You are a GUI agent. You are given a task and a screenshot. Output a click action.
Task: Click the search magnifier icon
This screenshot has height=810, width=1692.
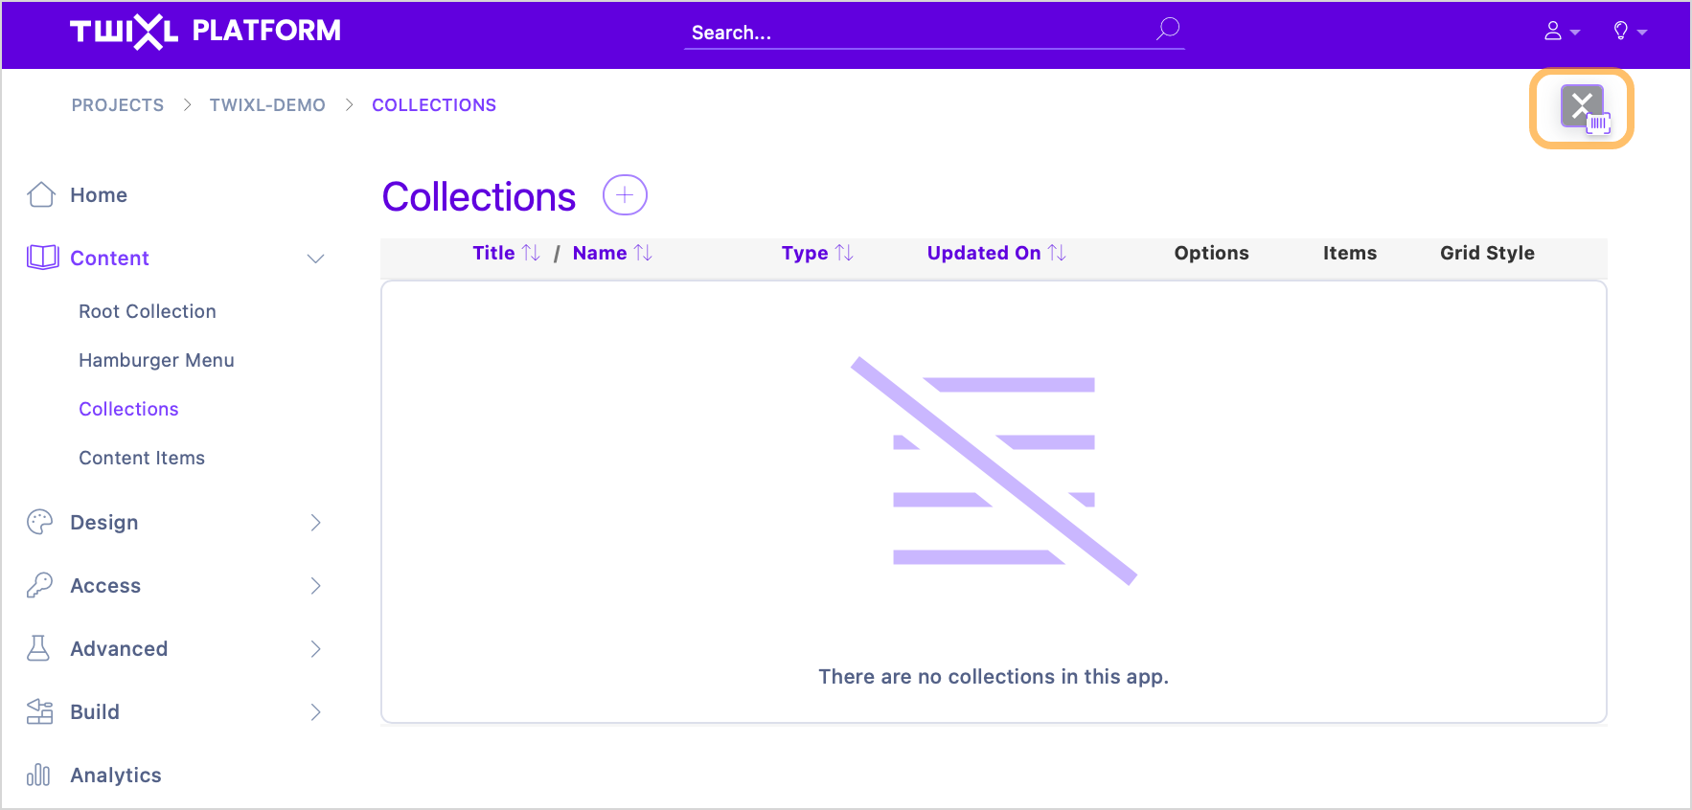click(x=1168, y=30)
